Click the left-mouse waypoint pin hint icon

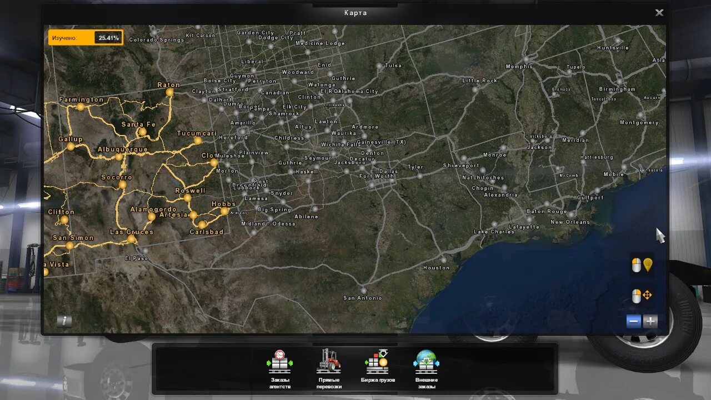[x=642, y=265]
